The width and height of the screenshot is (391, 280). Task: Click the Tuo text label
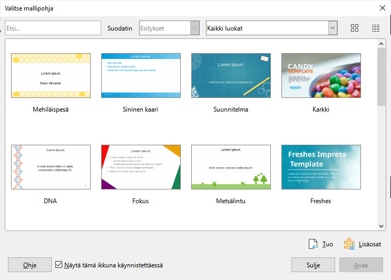327,244
